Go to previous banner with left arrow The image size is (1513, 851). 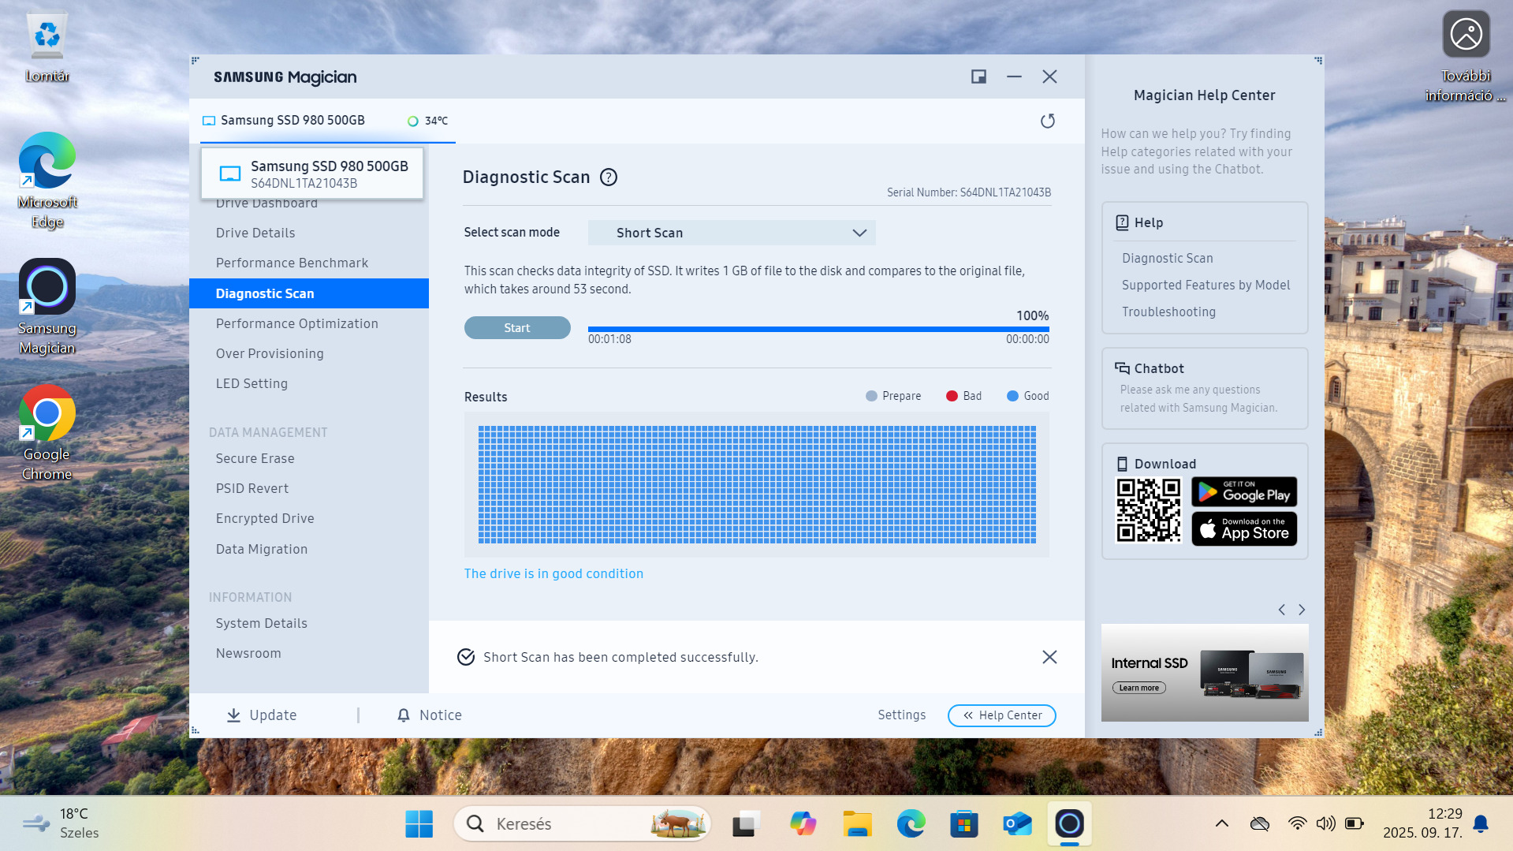(x=1282, y=610)
